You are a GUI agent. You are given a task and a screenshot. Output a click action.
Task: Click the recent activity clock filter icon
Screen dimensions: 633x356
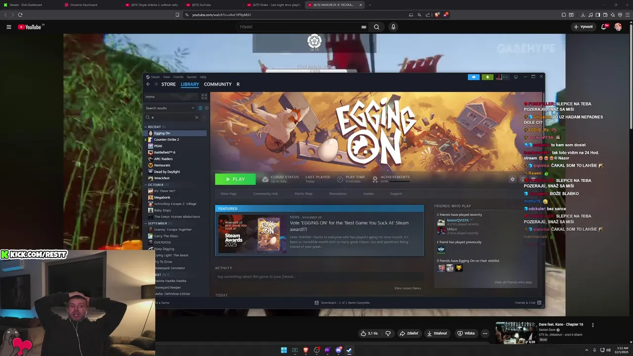tap(200, 108)
